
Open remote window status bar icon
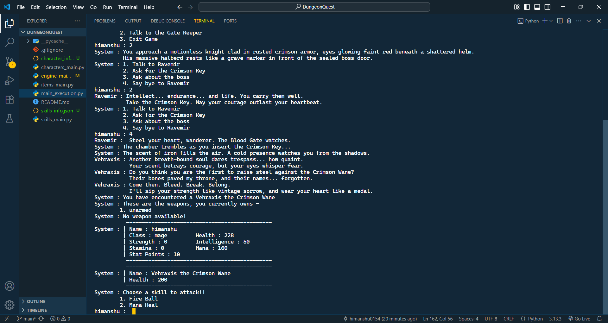click(x=7, y=319)
